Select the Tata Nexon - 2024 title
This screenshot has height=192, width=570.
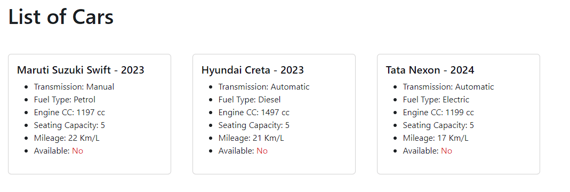pyautogui.click(x=430, y=70)
